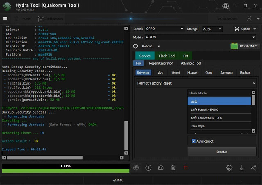The image size is (262, 185).
Task: Open Configuration section
Action: 50,18
